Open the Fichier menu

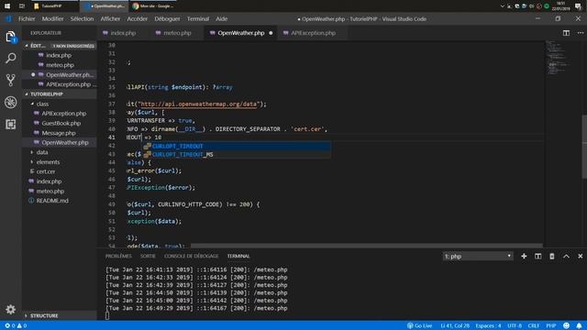27,18
